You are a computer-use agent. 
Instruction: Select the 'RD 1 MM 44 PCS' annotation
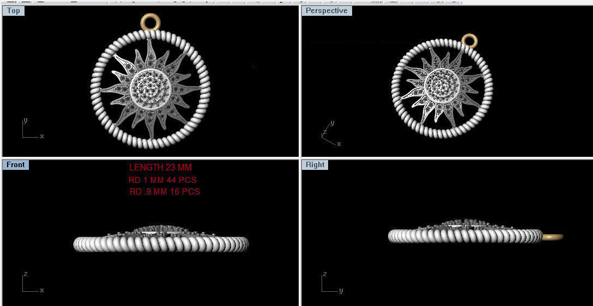[x=162, y=180]
